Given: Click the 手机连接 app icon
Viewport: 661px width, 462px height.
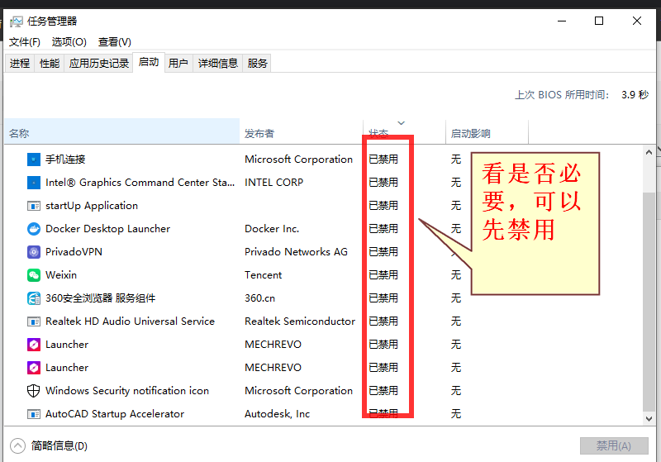Looking at the screenshot, I should coord(34,160).
